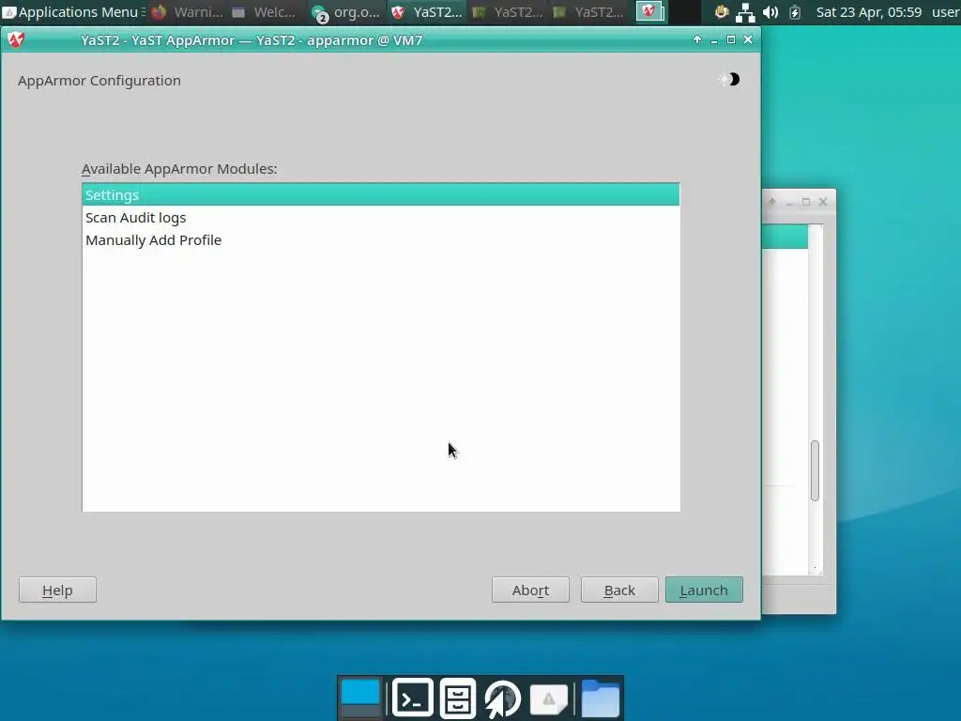Open the user menu in top panel
This screenshot has width=961, height=721.
[945, 11]
